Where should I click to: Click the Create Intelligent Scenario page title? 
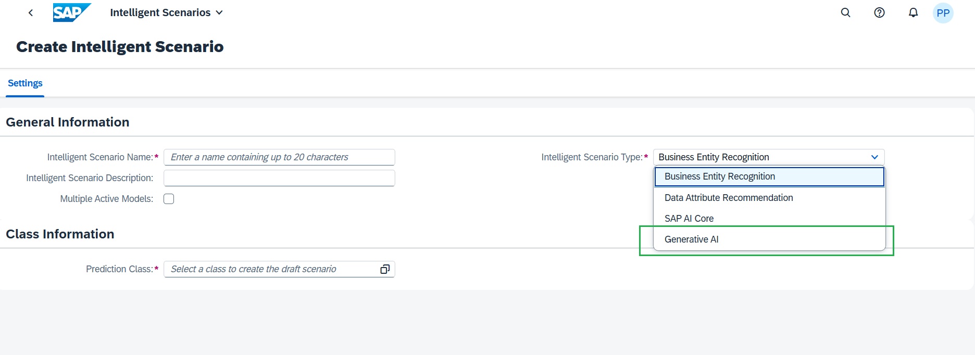point(120,47)
